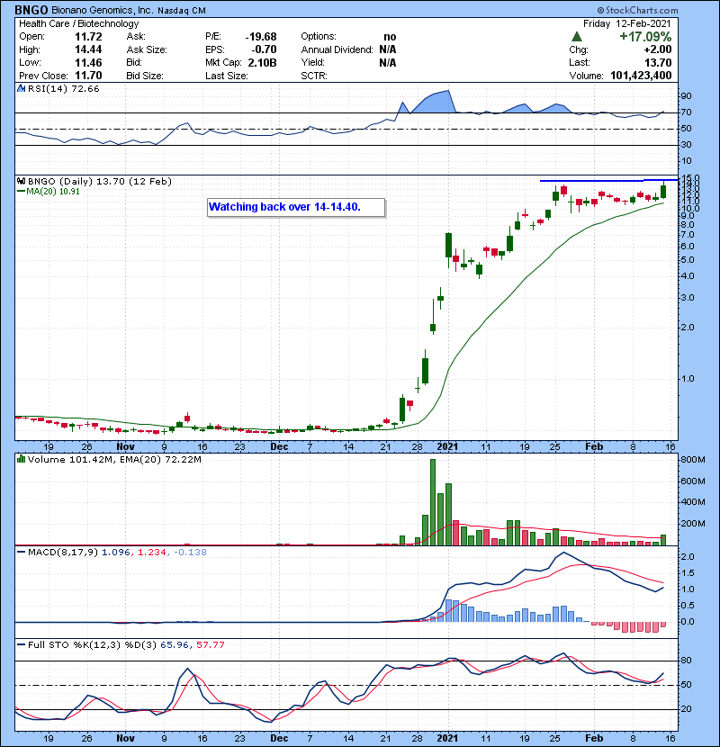The image size is (720, 747).
Task: Click the 90 label on the RSI scale
Action: pyautogui.click(x=686, y=96)
